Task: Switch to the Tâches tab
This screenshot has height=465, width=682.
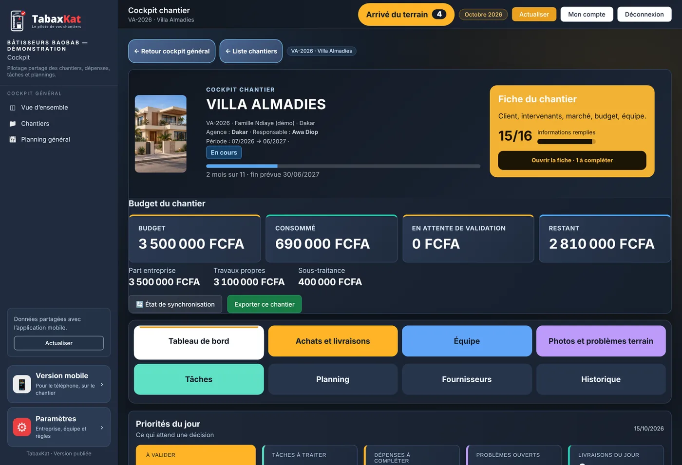Action: coord(199,379)
